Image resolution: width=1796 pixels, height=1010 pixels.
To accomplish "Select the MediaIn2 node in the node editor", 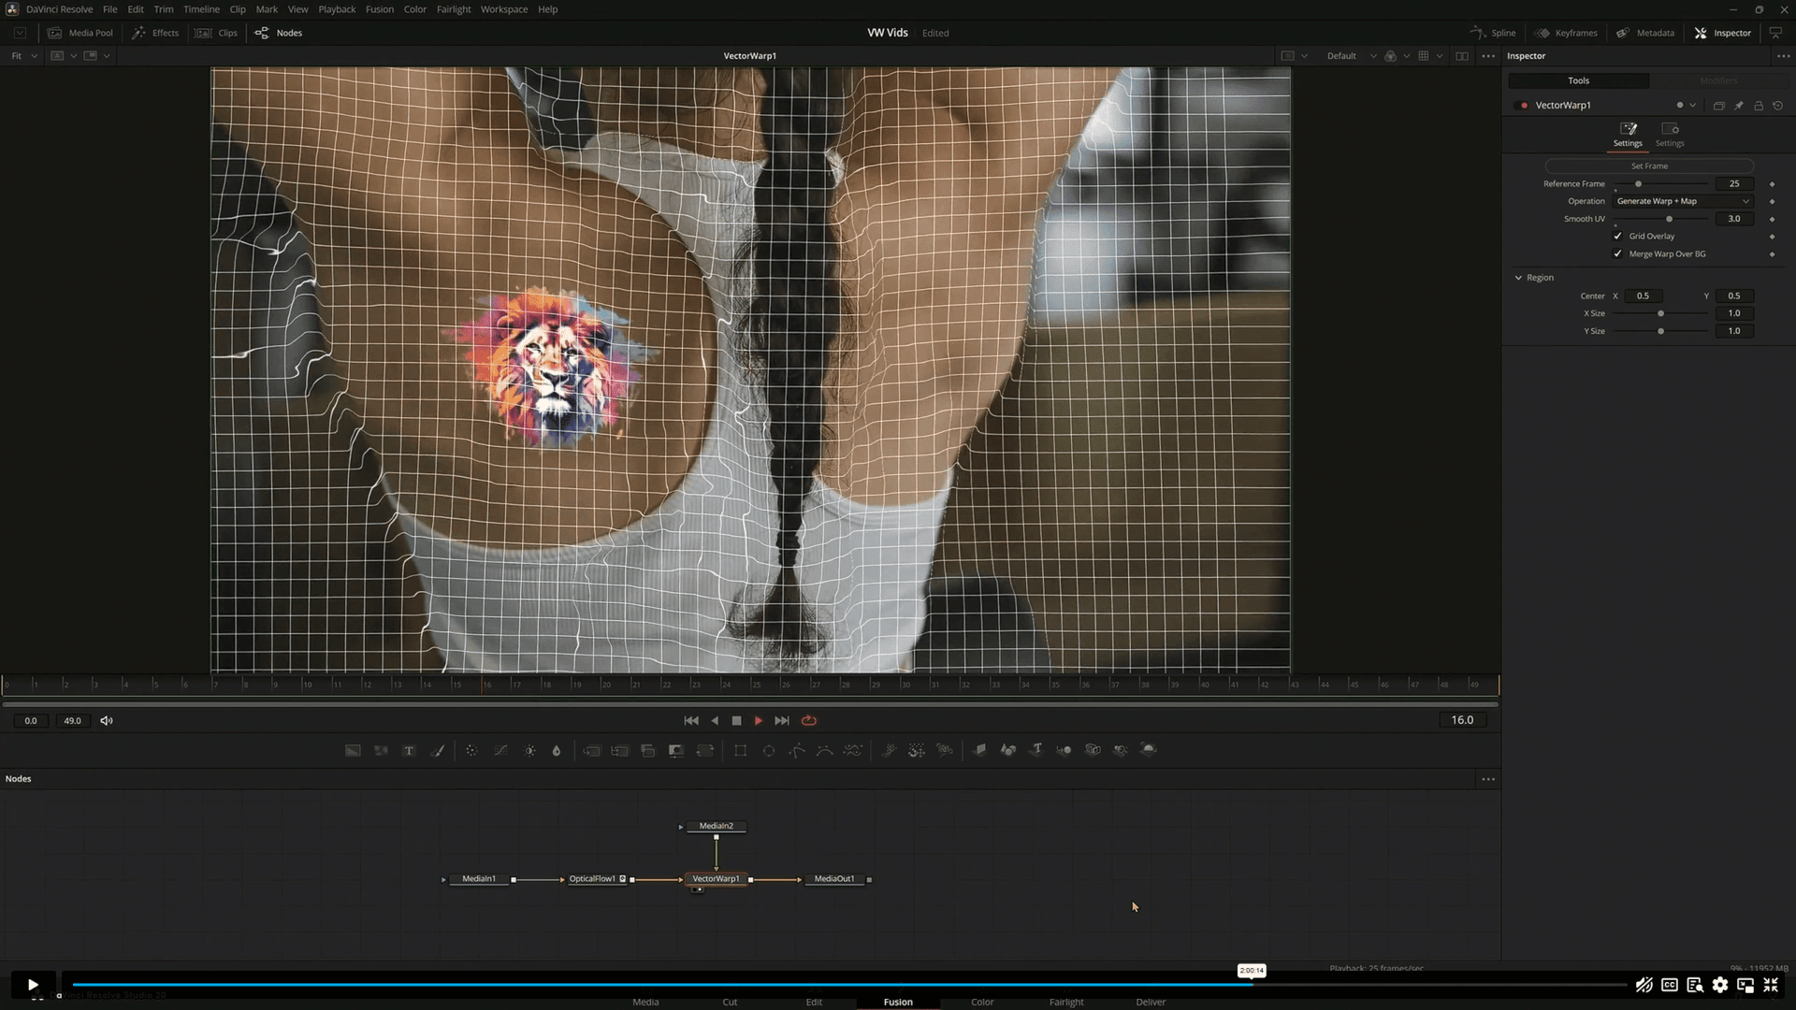I will click(x=716, y=826).
